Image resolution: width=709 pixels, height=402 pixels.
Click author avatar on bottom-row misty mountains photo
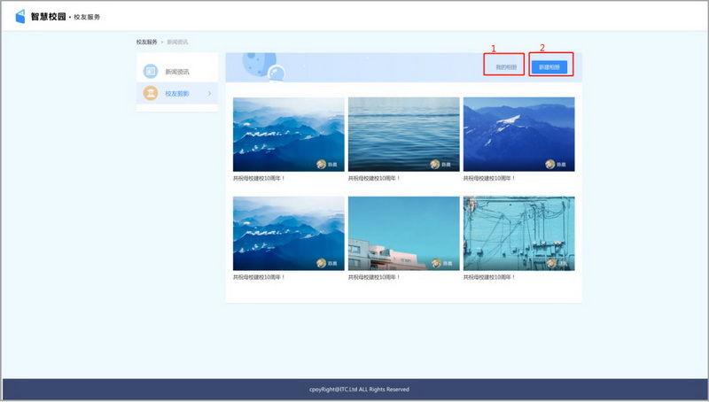point(321,263)
